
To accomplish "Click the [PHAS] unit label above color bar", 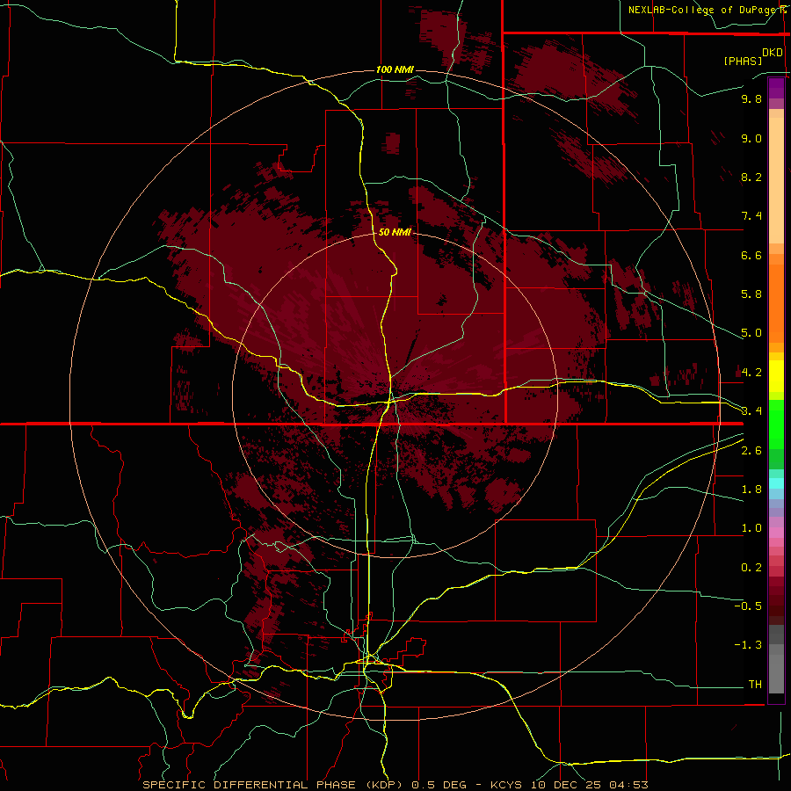I will (742, 61).
